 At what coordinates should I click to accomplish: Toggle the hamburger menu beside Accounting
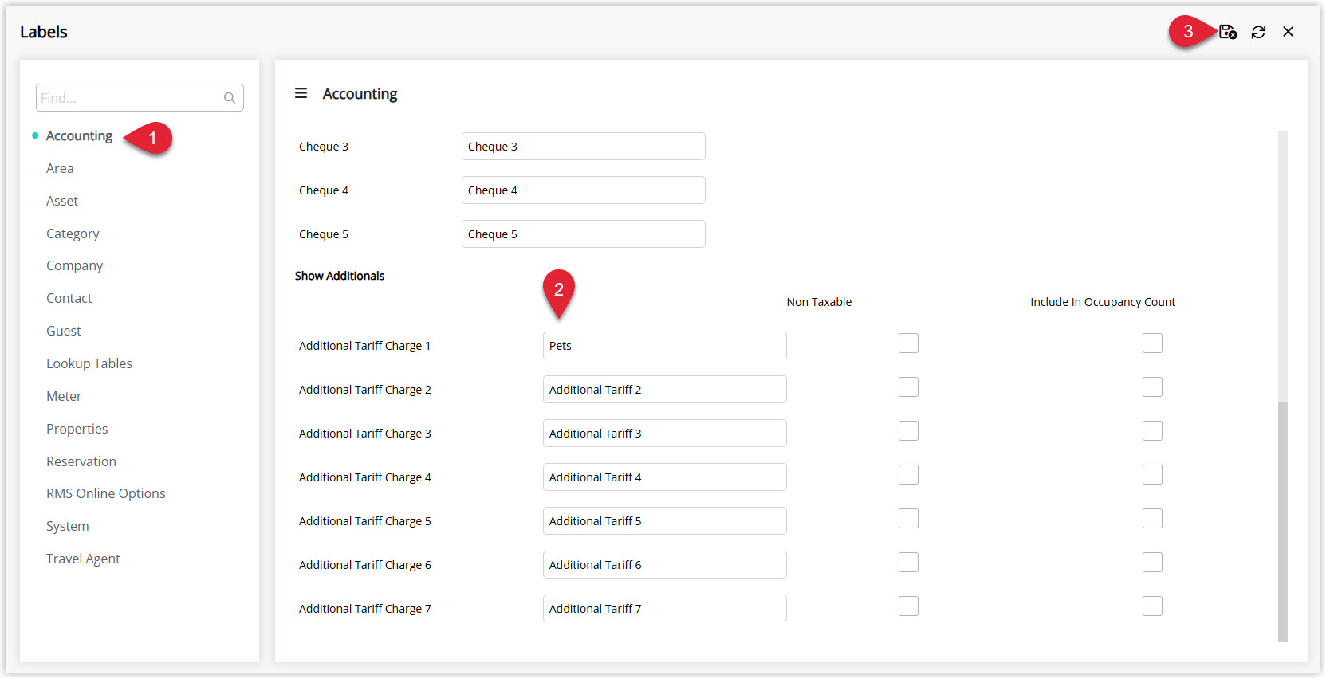[x=301, y=93]
